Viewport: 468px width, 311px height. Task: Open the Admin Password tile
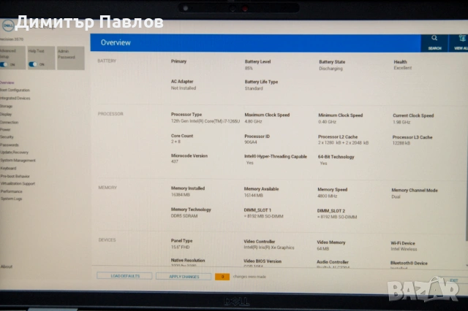click(x=64, y=54)
